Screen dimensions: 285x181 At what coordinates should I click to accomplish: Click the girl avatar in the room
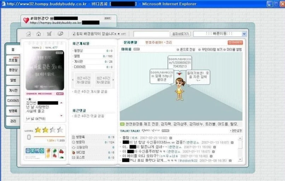[180, 88]
